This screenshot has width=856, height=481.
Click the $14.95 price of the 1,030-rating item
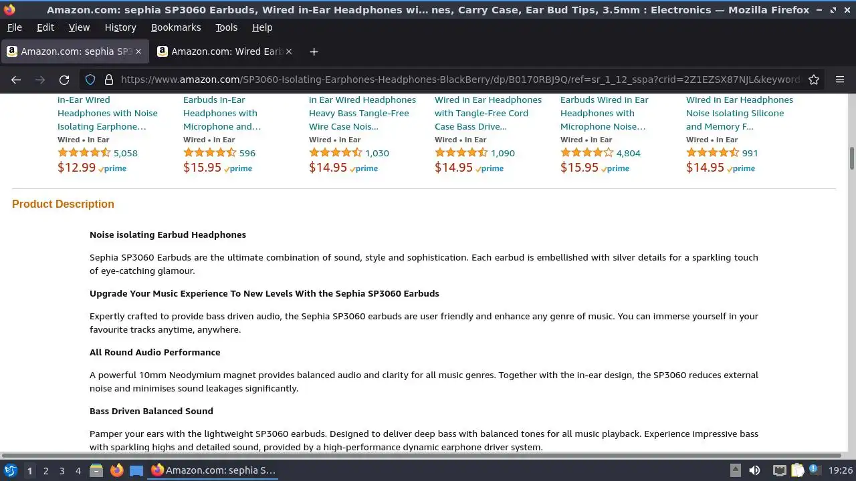pyautogui.click(x=328, y=168)
